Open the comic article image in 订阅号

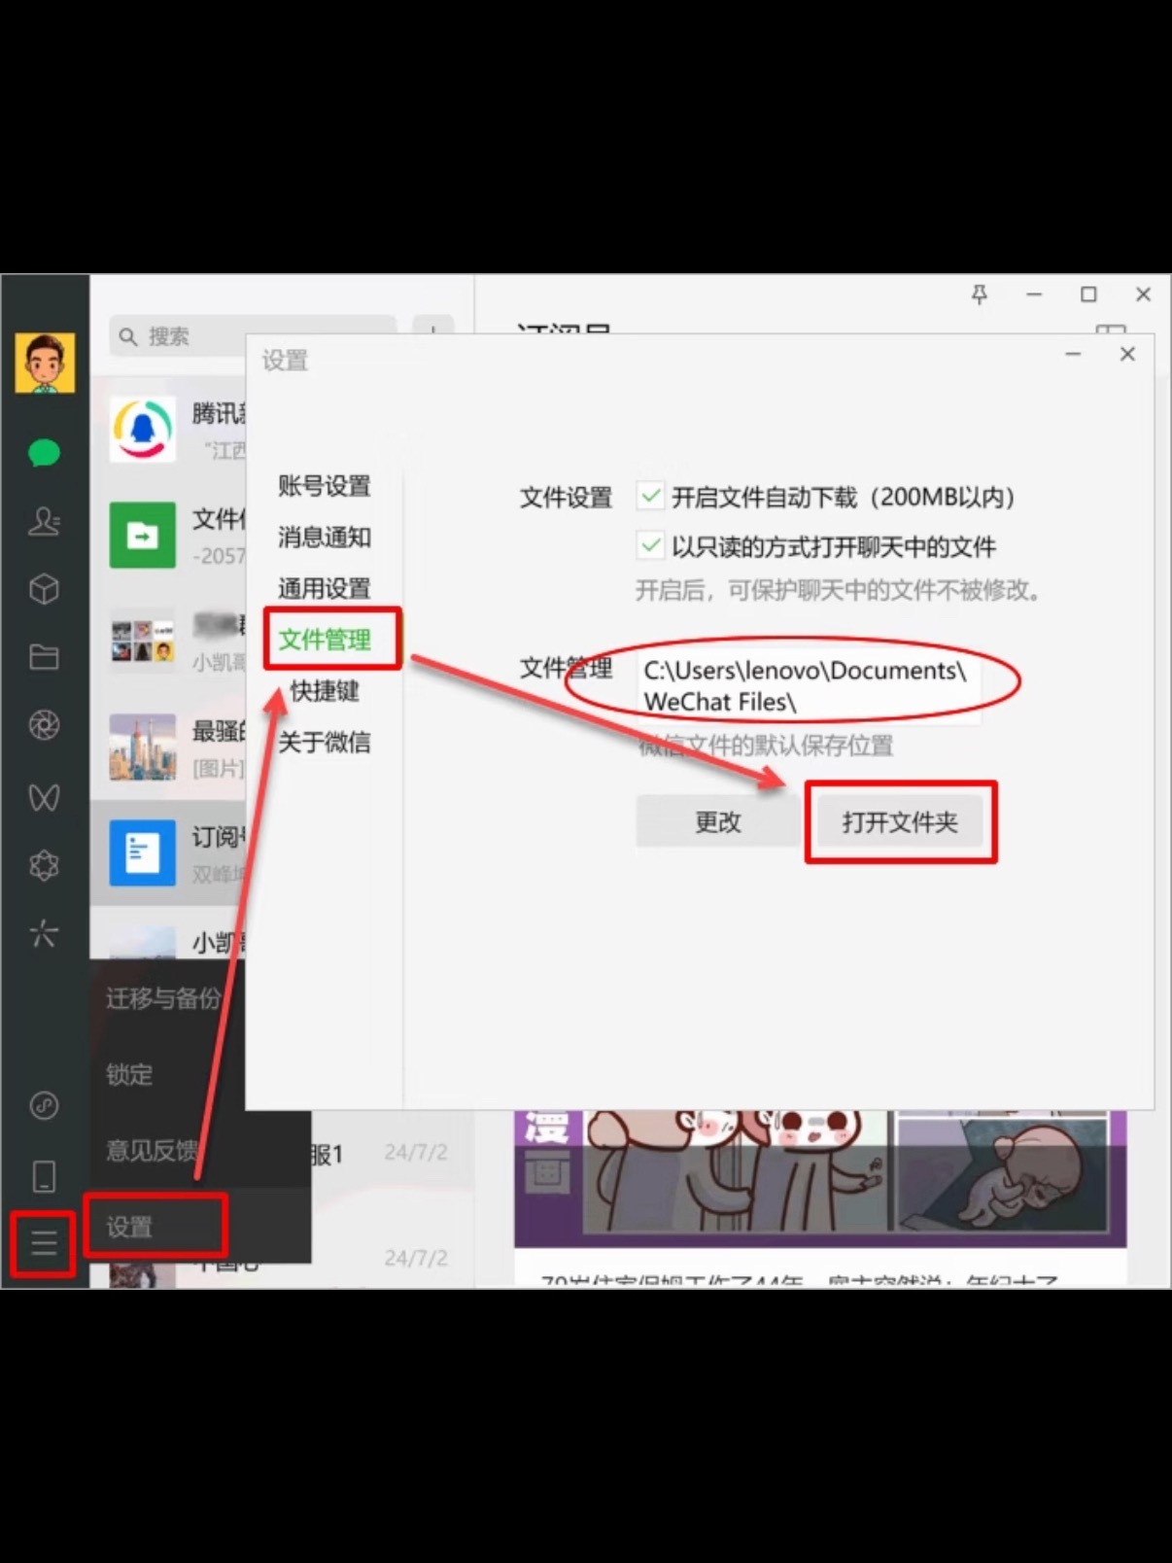(820, 1178)
